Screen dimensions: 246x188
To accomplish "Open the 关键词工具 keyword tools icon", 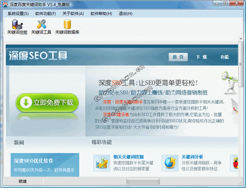I will [x=41, y=27].
